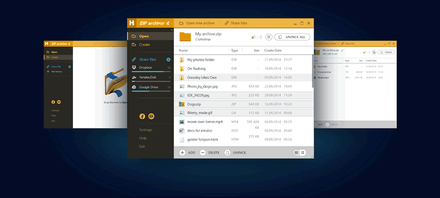Toggle the blue Share files circle in the front sidebar
440x198 pixels.
[x=169, y=59]
